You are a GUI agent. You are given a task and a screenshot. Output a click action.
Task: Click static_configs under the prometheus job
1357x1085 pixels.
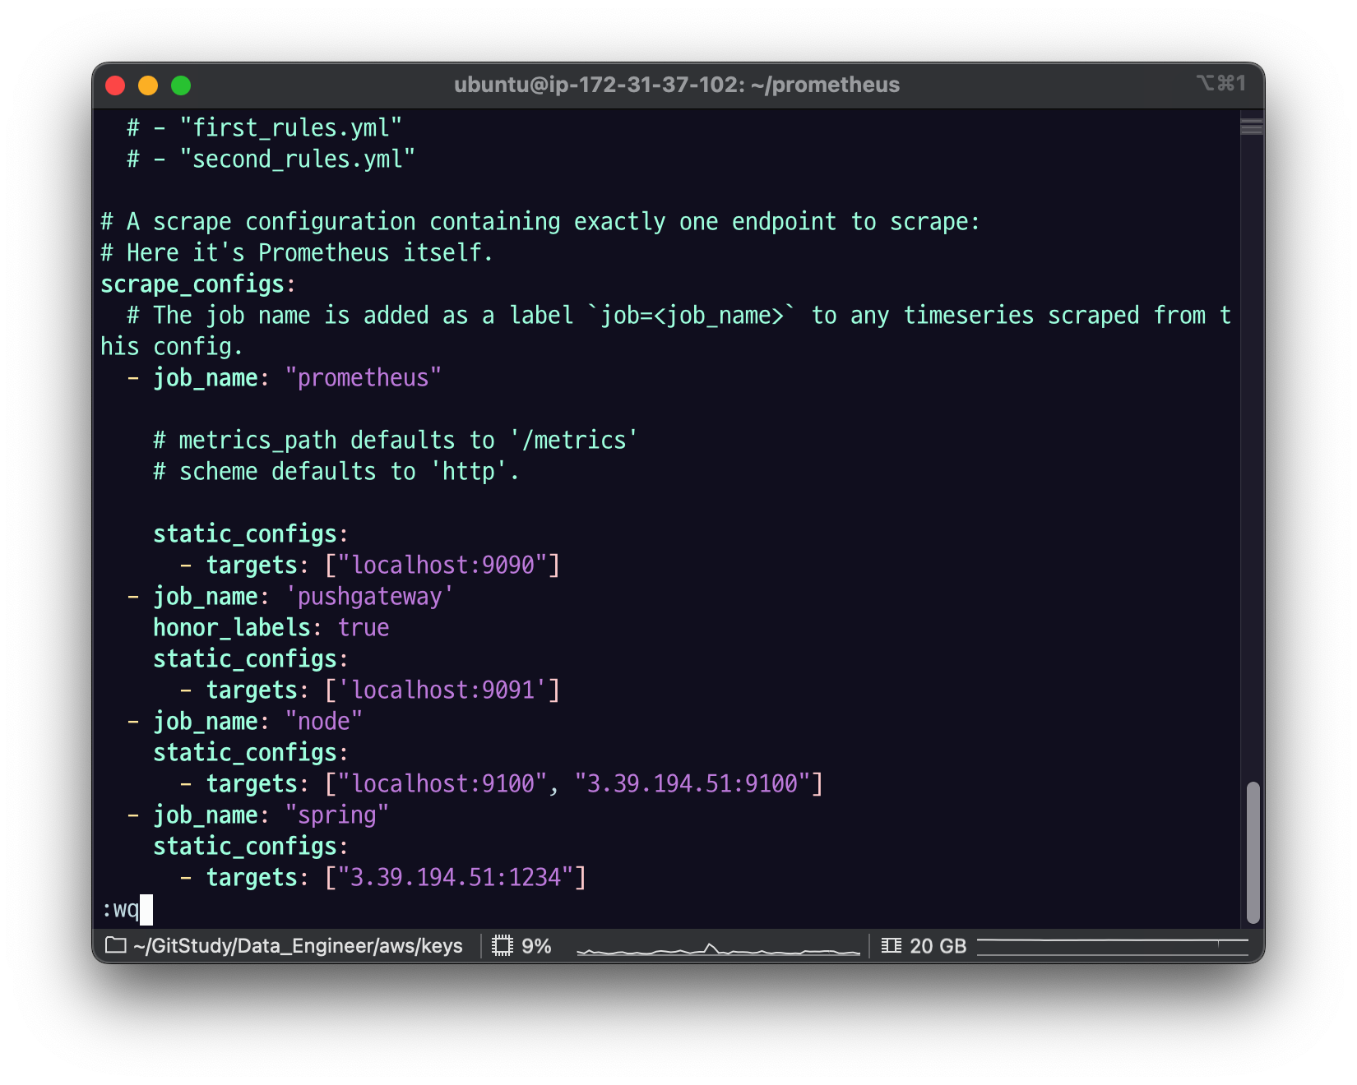pyautogui.click(x=245, y=534)
